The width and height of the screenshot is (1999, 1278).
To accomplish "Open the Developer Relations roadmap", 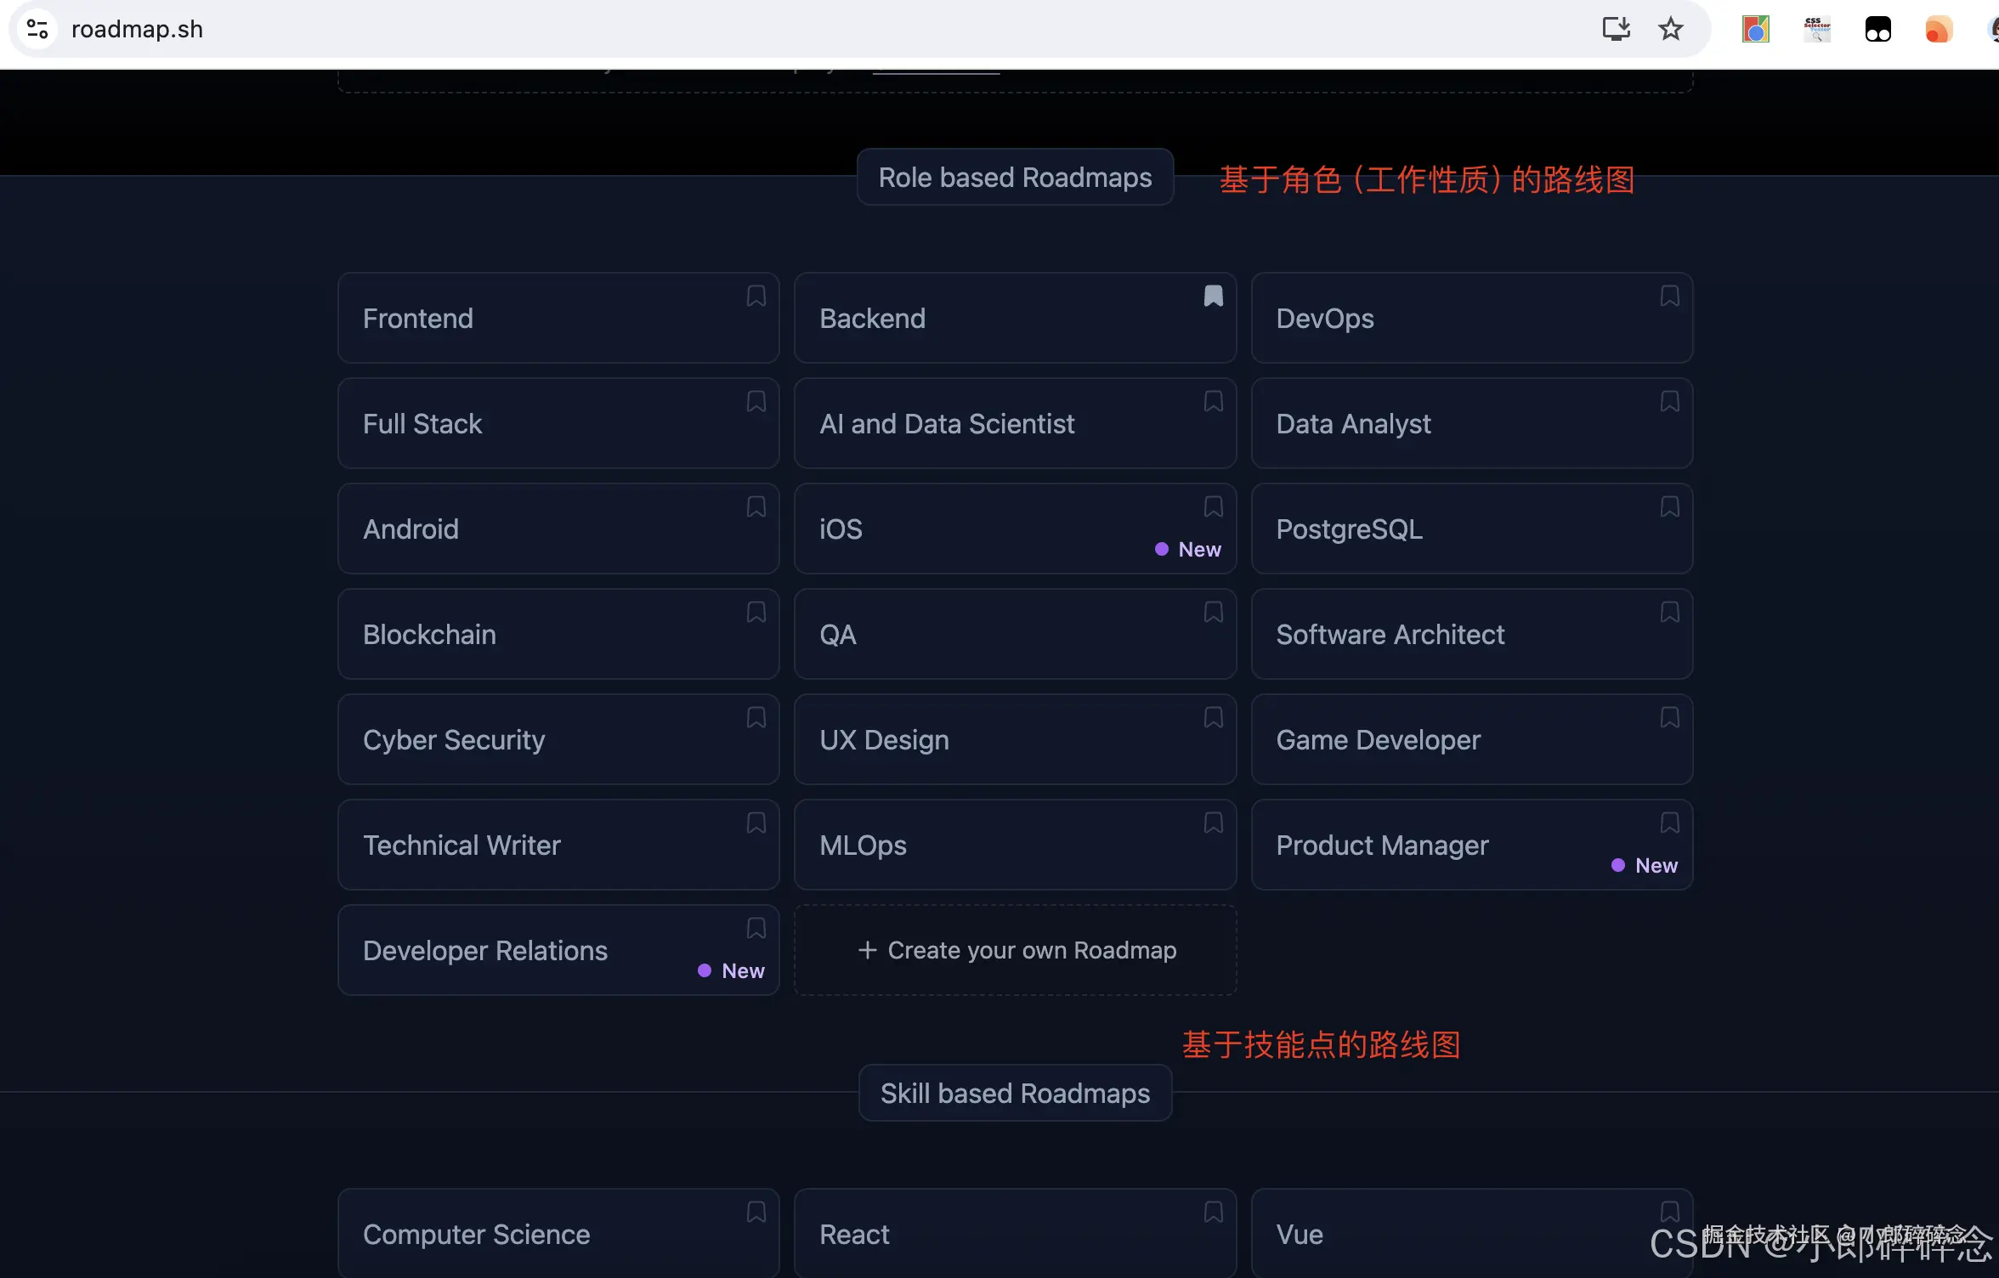I will coord(484,951).
